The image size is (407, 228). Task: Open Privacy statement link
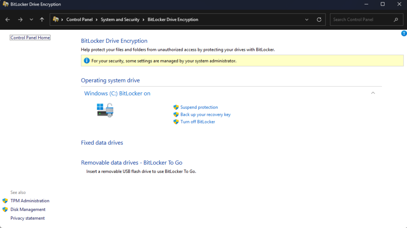coord(27,218)
